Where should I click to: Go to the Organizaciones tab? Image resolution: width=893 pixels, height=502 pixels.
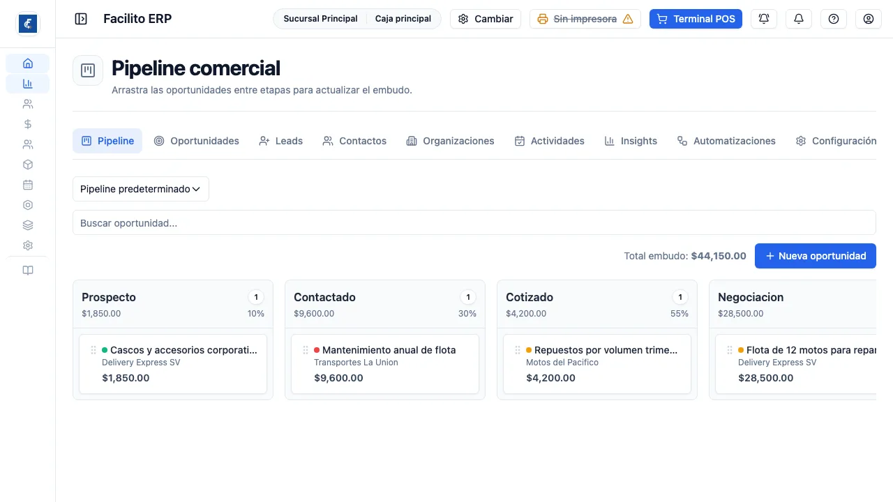click(450, 141)
